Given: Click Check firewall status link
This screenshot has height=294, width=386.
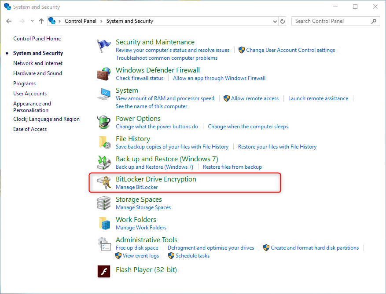Looking at the screenshot, I should pos(140,78).
